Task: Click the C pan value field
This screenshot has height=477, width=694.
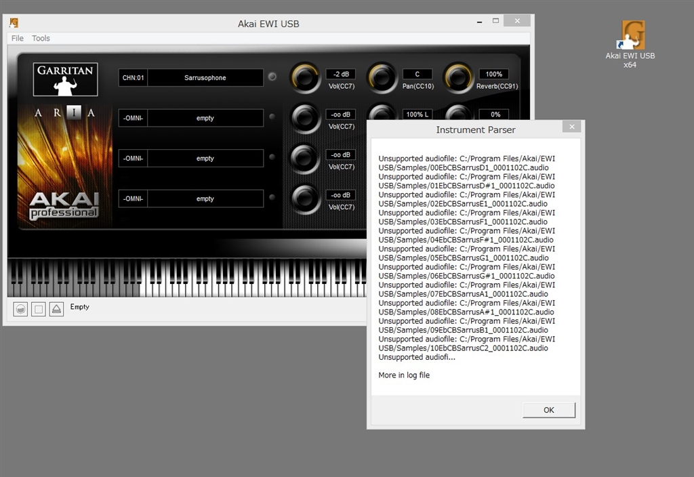Action: [417, 74]
